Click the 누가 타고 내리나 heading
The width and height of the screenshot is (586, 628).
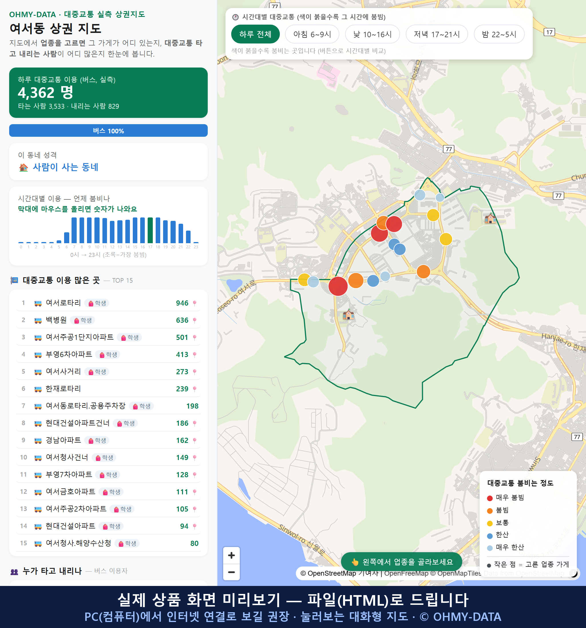(52, 571)
